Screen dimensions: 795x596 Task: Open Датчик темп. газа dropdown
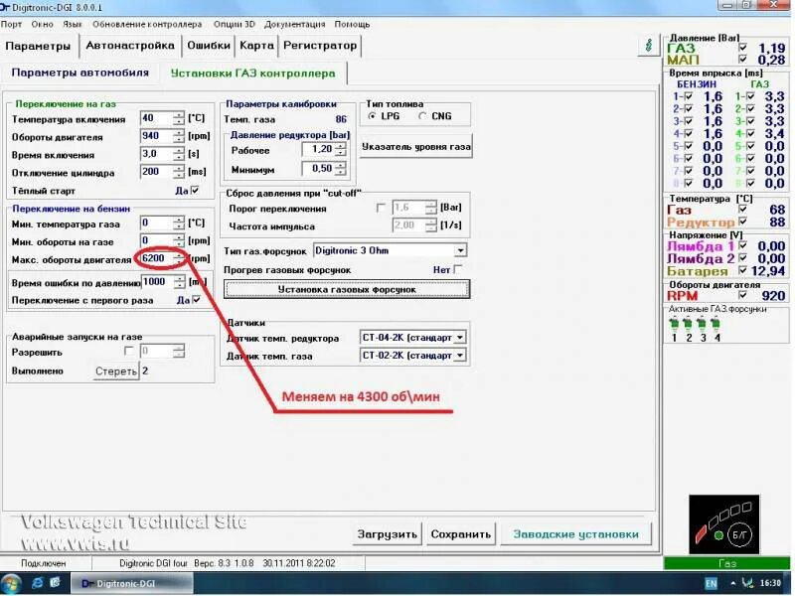tap(460, 356)
